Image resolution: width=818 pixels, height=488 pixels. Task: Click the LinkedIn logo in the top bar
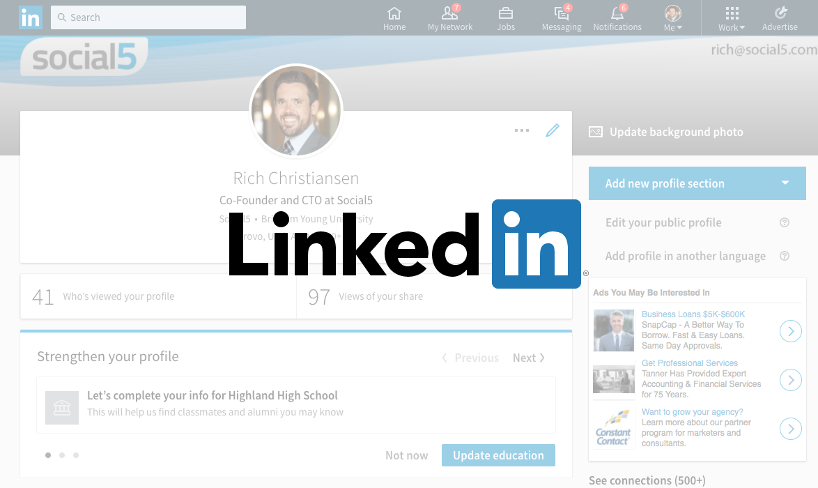(x=30, y=17)
